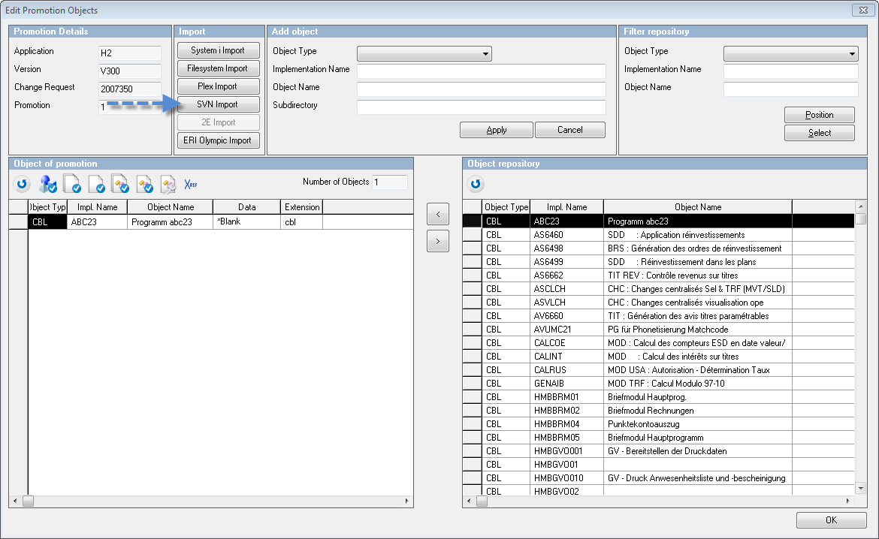Click the shapes with checkmark icon
Viewport: 879px width, 539px height.
[47, 184]
